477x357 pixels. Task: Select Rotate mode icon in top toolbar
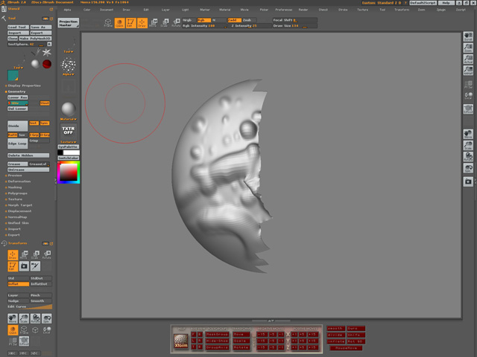[176, 23]
